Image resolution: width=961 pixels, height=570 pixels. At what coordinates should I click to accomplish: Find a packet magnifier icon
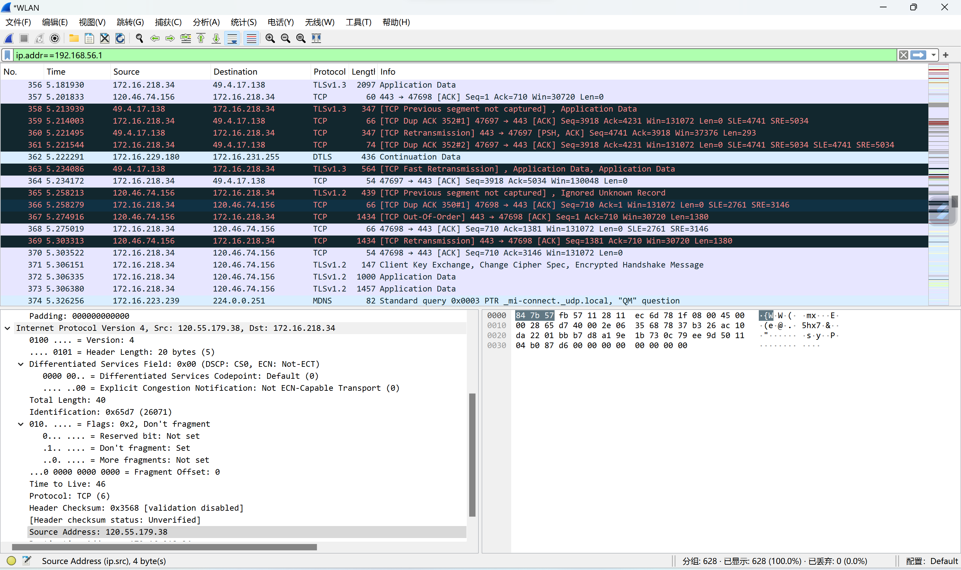point(139,38)
